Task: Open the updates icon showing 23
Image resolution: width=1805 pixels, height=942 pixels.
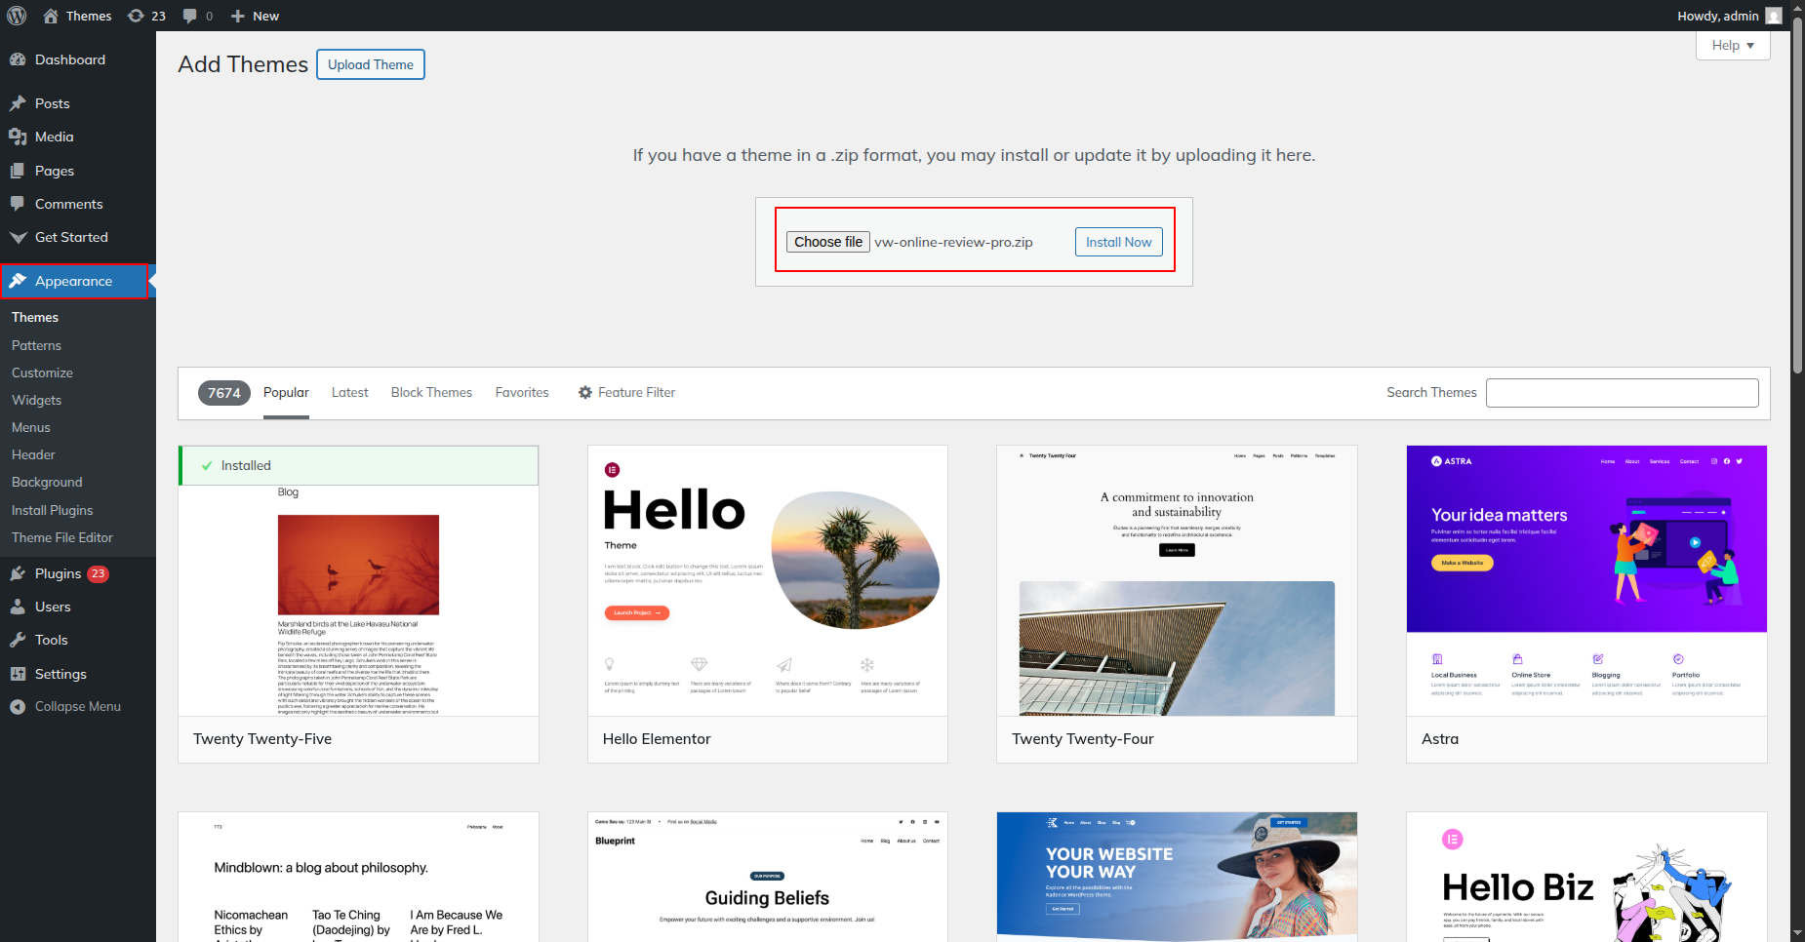Action: 137,16
